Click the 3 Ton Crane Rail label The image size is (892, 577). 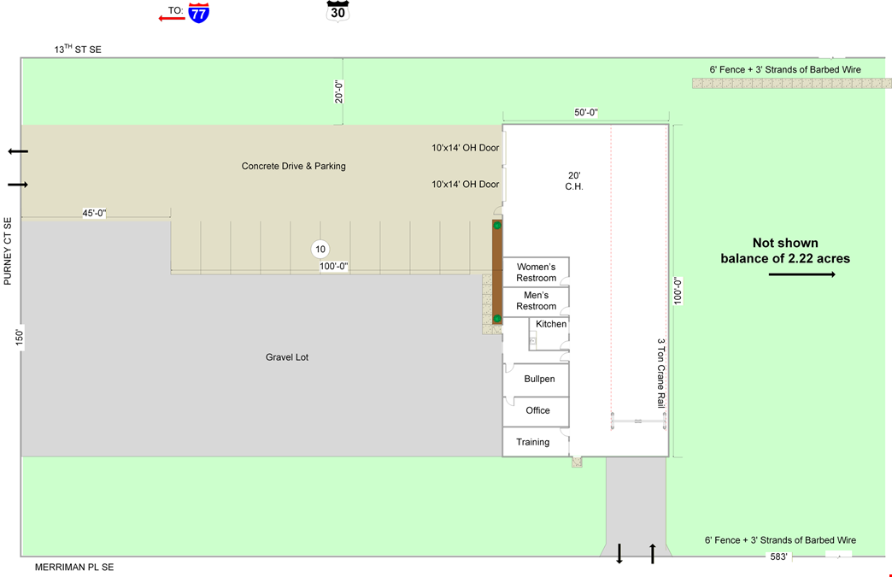point(661,374)
